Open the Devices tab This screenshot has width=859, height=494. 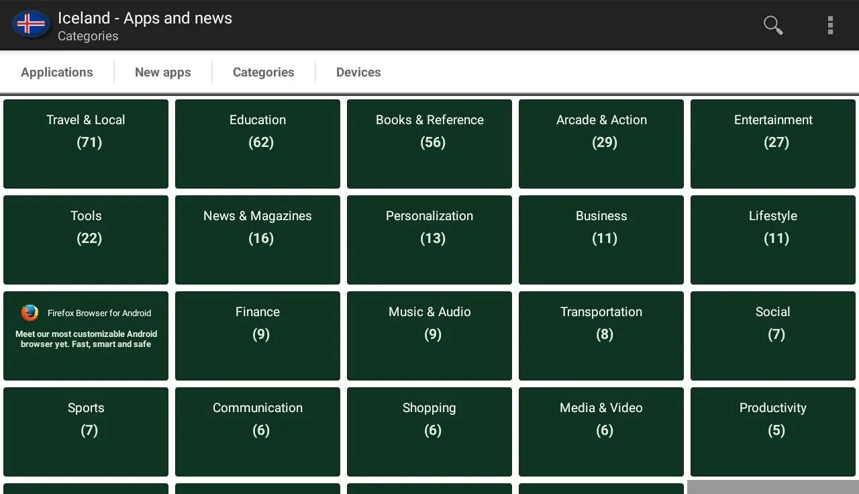point(358,72)
